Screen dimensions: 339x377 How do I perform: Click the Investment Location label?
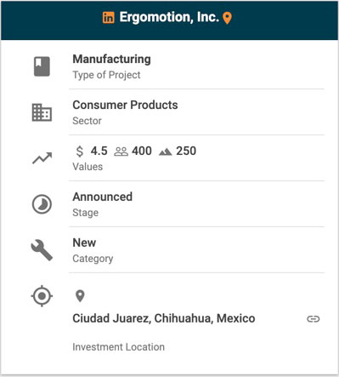pyautogui.click(x=118, y=347)
